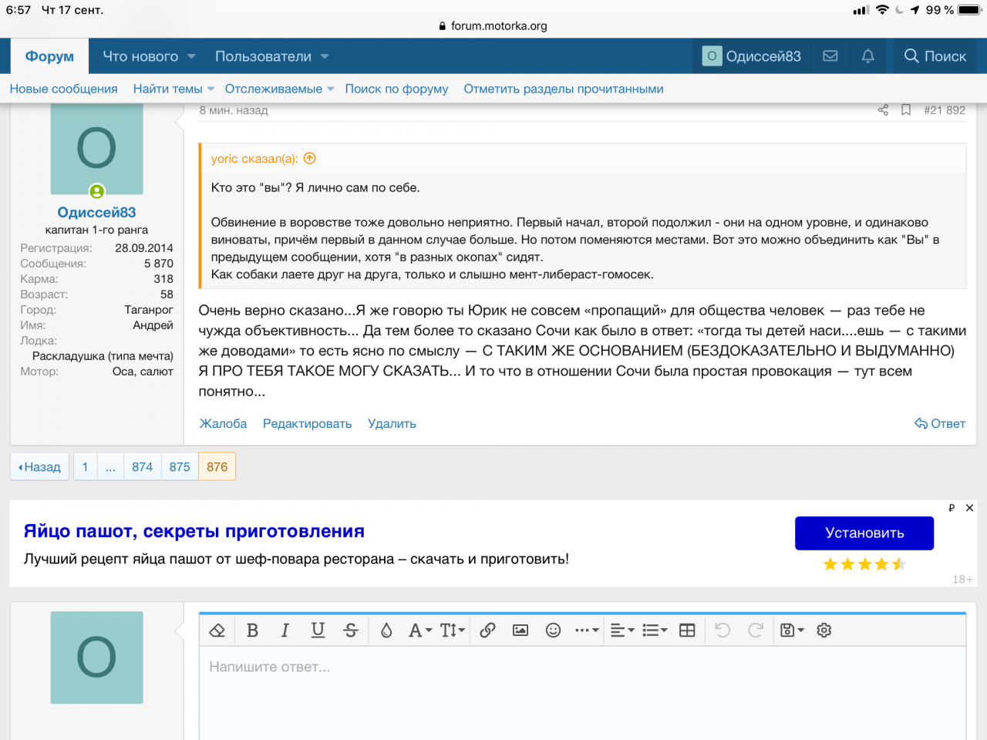
Task: Toggle underline text formatting
Action: [x=318, y=631]
